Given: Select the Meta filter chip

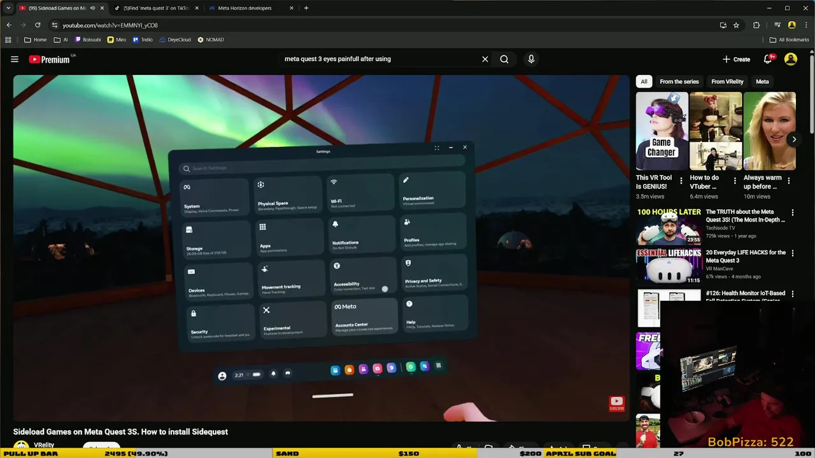Looking at the screenshot, I should (762, 81).
